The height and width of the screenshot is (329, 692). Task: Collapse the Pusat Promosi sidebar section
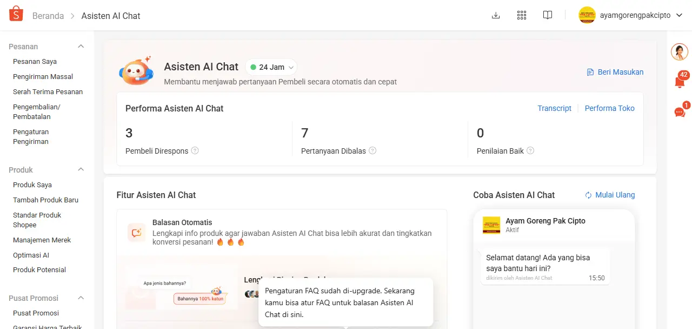tap(81, 298)
